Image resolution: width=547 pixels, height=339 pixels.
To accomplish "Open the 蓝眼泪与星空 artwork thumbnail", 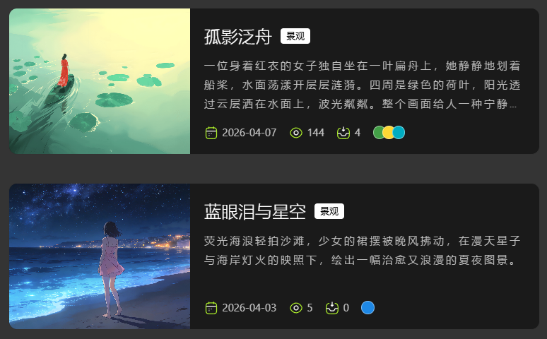I will click(100, 256).
